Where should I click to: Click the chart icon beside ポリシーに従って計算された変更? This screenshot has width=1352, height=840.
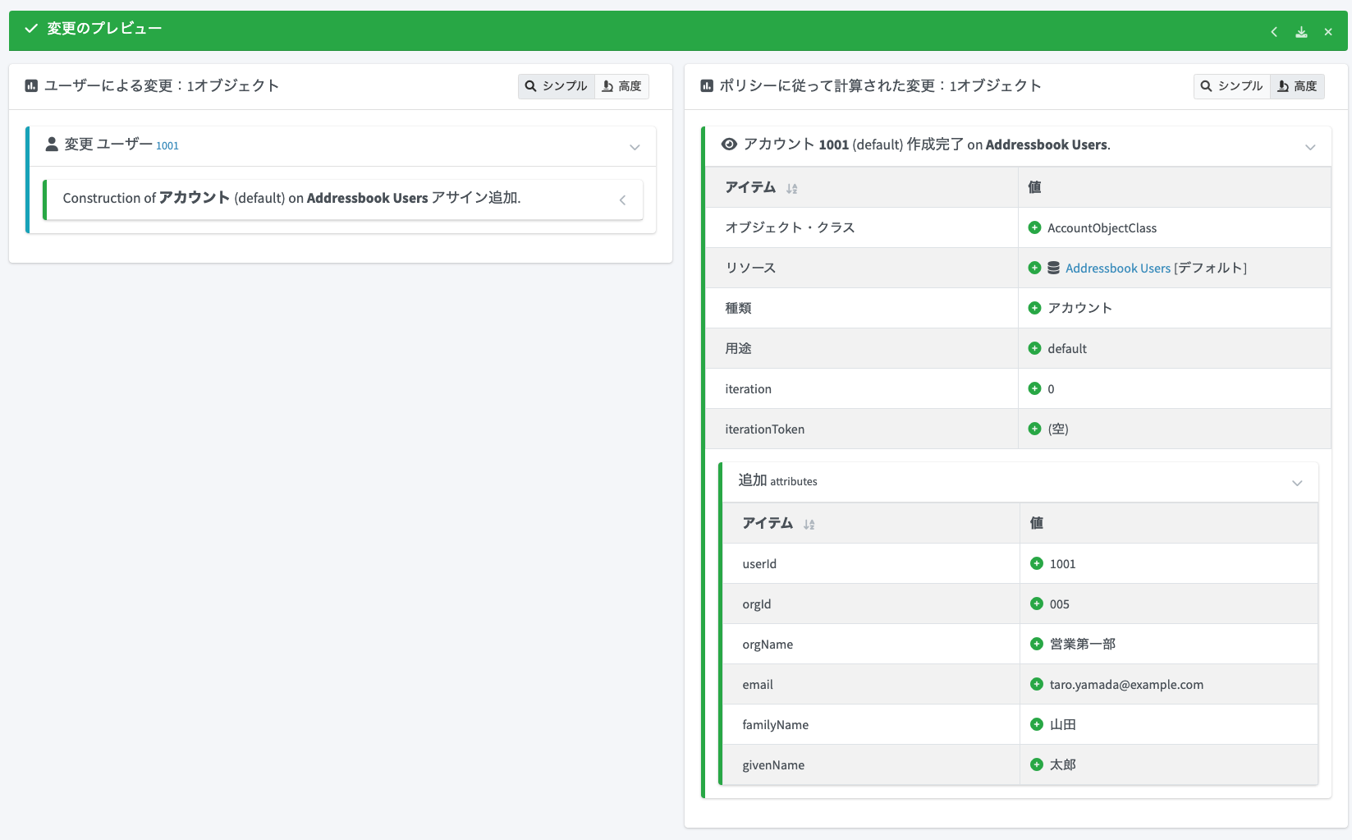(x=707, y=86)
